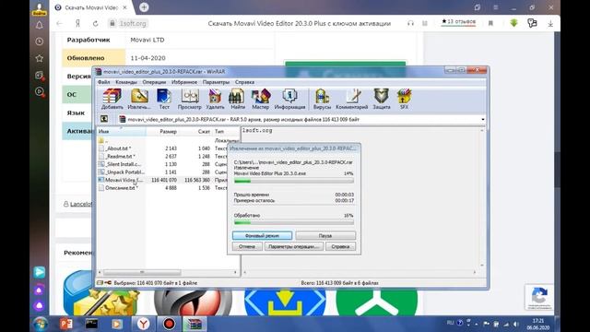Click the WinRAR taskbar icon

(x=195, y=324)
